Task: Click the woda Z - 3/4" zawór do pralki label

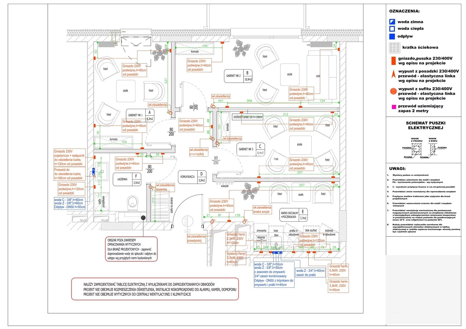Action: [x=310, y=273]
